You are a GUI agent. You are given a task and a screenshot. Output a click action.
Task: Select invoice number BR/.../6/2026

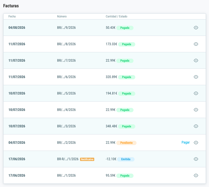coord(66,77)
